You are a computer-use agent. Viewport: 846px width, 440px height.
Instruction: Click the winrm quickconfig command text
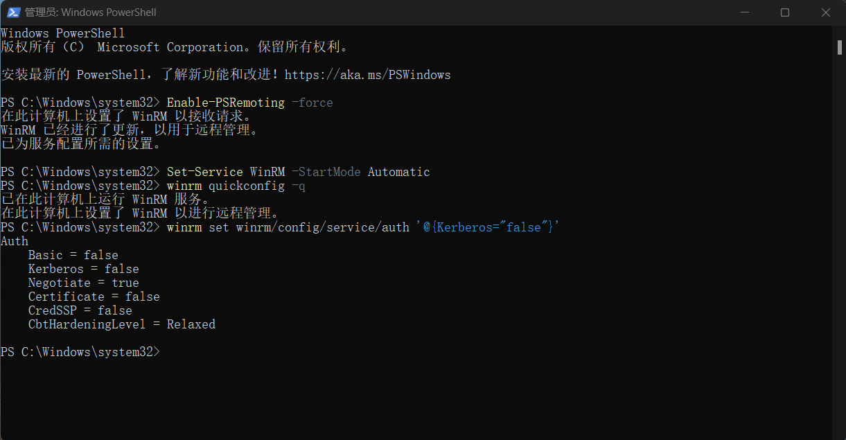226,186
